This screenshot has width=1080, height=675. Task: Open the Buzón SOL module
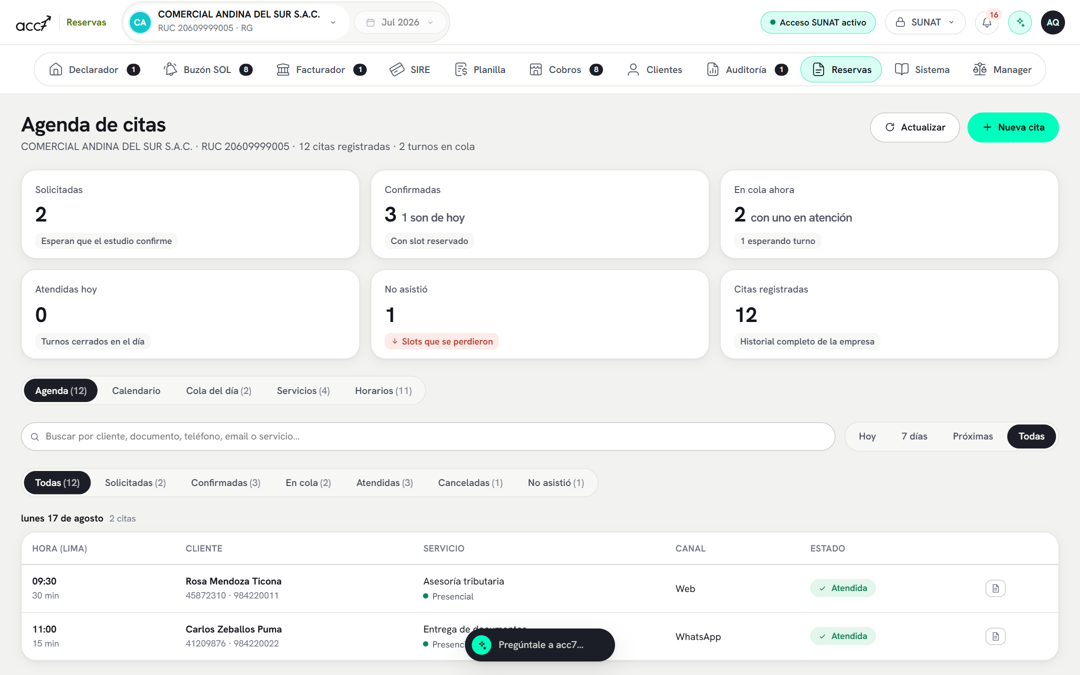pos(207,69)
